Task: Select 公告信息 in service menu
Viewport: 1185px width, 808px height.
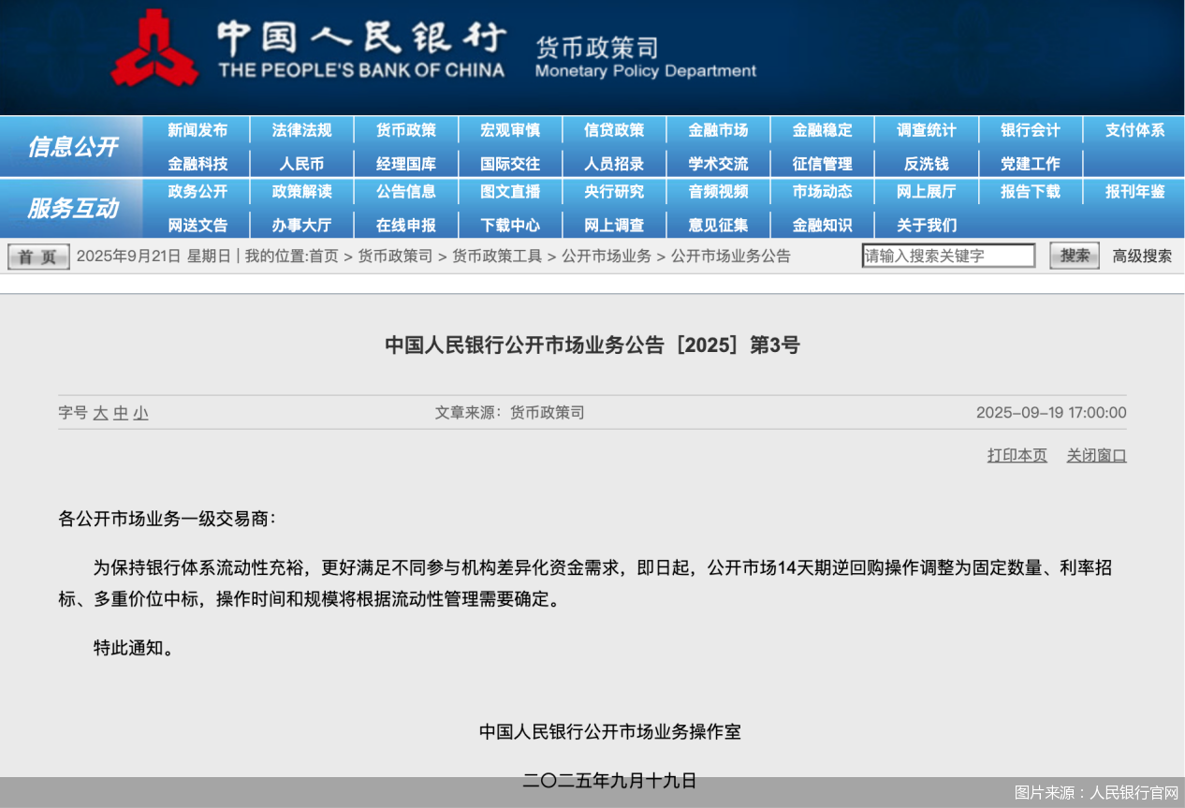Action: [405, 192]
